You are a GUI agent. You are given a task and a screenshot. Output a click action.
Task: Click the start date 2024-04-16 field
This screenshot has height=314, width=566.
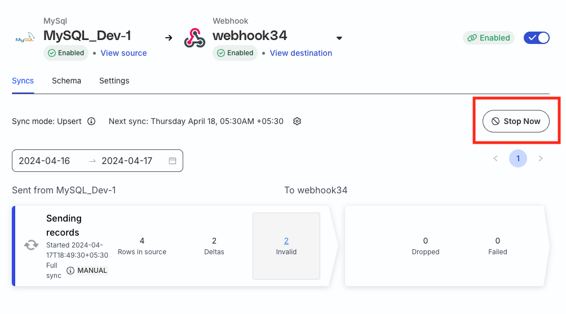pyautogui.click(x=45, y=161)
